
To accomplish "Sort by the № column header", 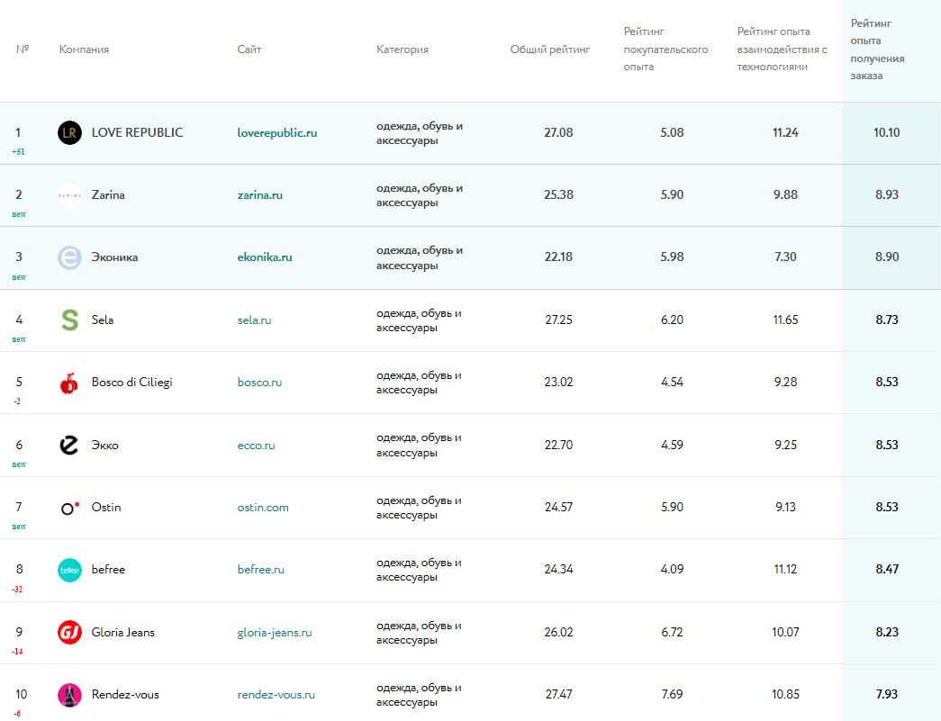I will pyautogui.click(x=23, y=50).
